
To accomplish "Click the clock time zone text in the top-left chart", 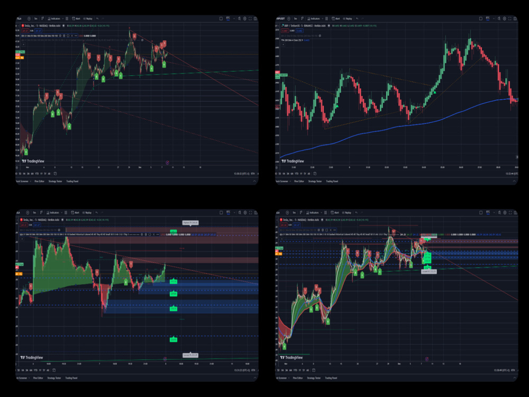I will 242,174.
